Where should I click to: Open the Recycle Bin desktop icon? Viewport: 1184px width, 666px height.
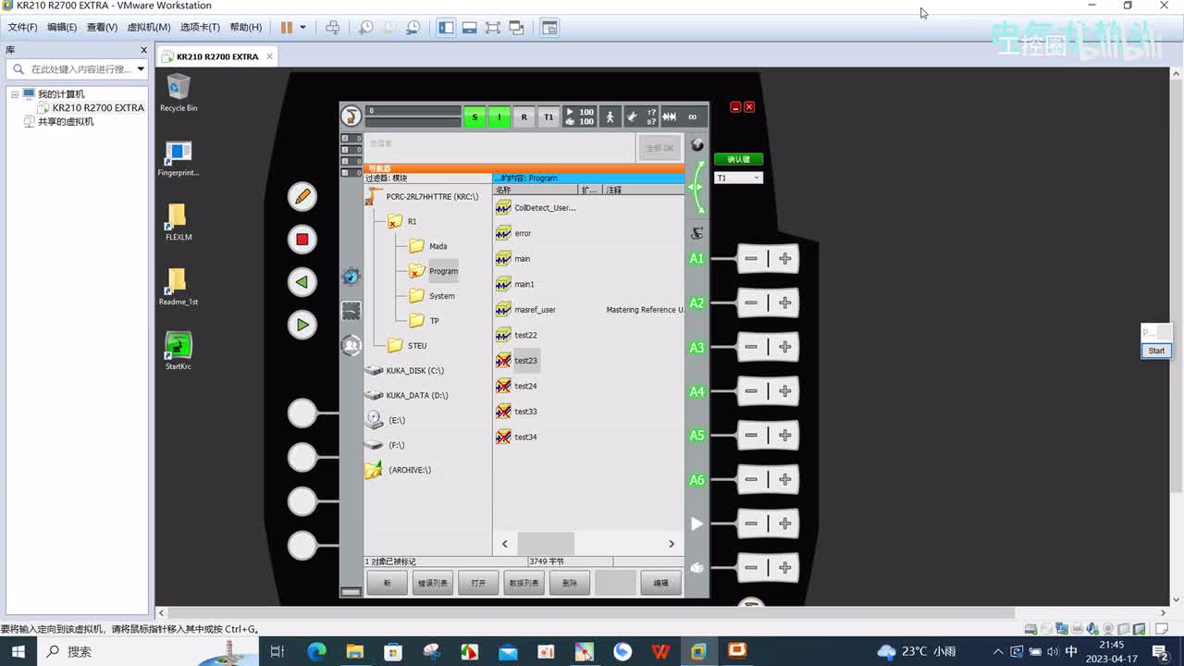(179, 92)
